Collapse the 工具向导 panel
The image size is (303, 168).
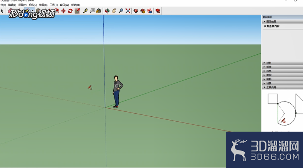282,87
